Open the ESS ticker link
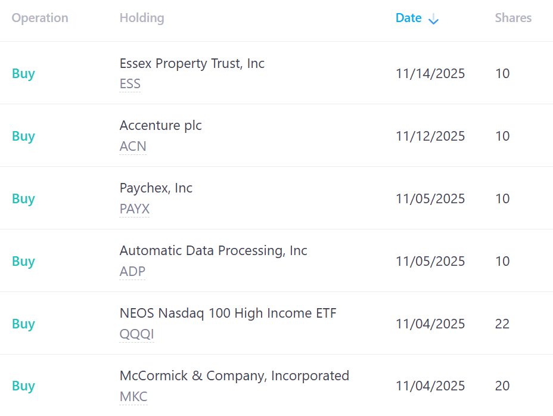 [130, 84]
